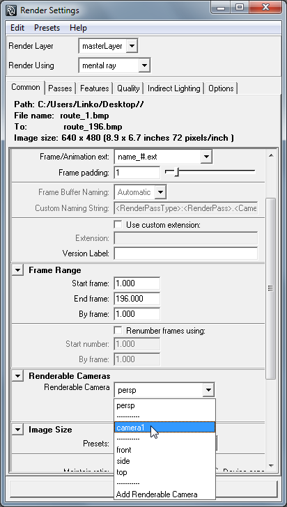The image size is (287, 507).
Task: Adjust the Frame padding slider handle
Action: click(x=176, y=173)
